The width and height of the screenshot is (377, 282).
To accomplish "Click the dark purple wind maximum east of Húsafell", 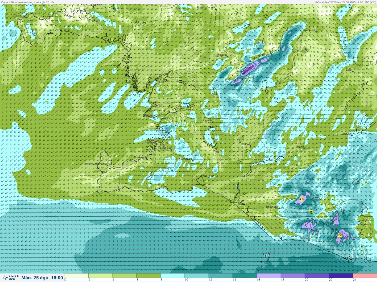I will point(248,69).
